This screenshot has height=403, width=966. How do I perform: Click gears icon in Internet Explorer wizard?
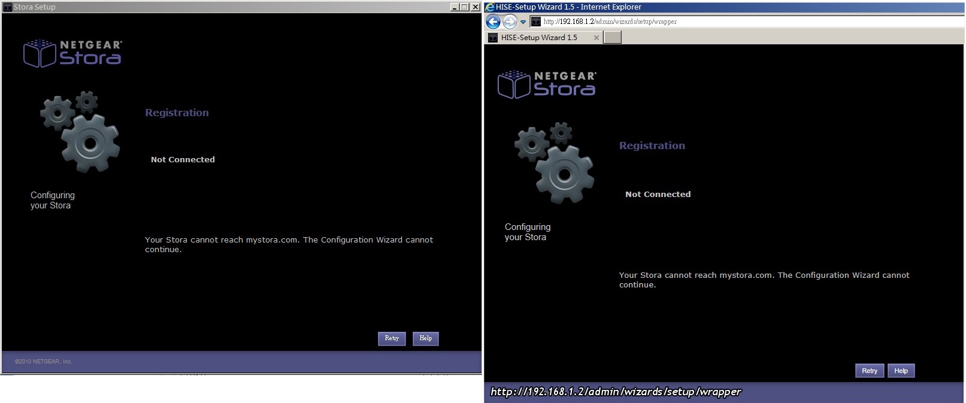(x=555, y=163)
